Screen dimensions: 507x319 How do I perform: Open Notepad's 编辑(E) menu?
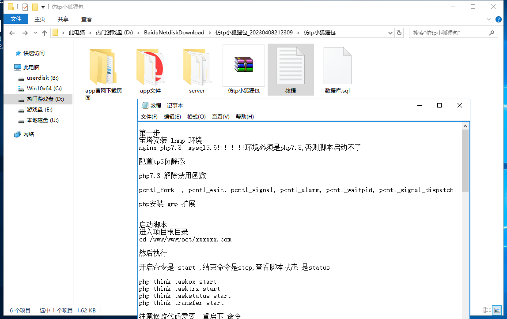coord(172,117)
